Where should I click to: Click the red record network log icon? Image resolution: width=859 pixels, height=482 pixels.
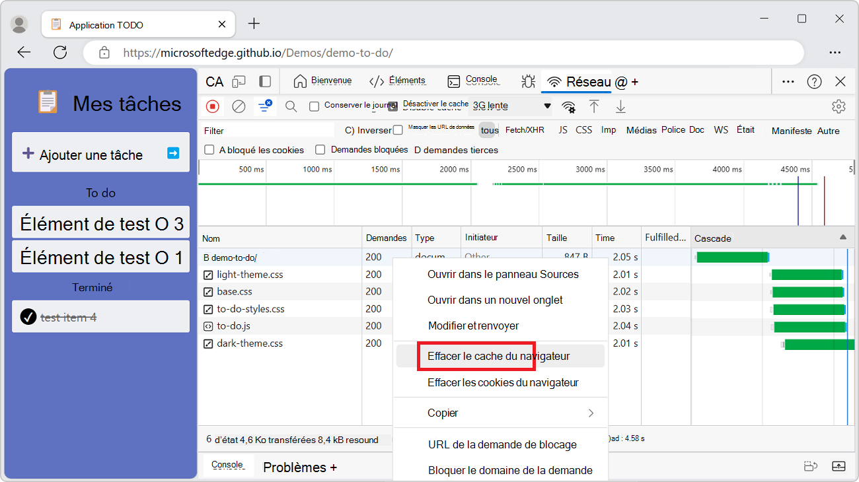(x=213, y=106)
